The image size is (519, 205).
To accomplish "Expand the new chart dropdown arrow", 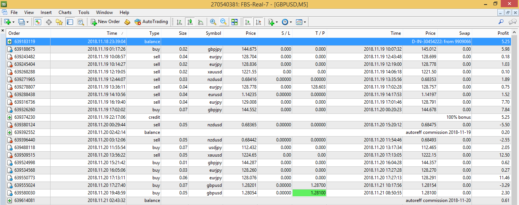I will [x=14, y=22].
